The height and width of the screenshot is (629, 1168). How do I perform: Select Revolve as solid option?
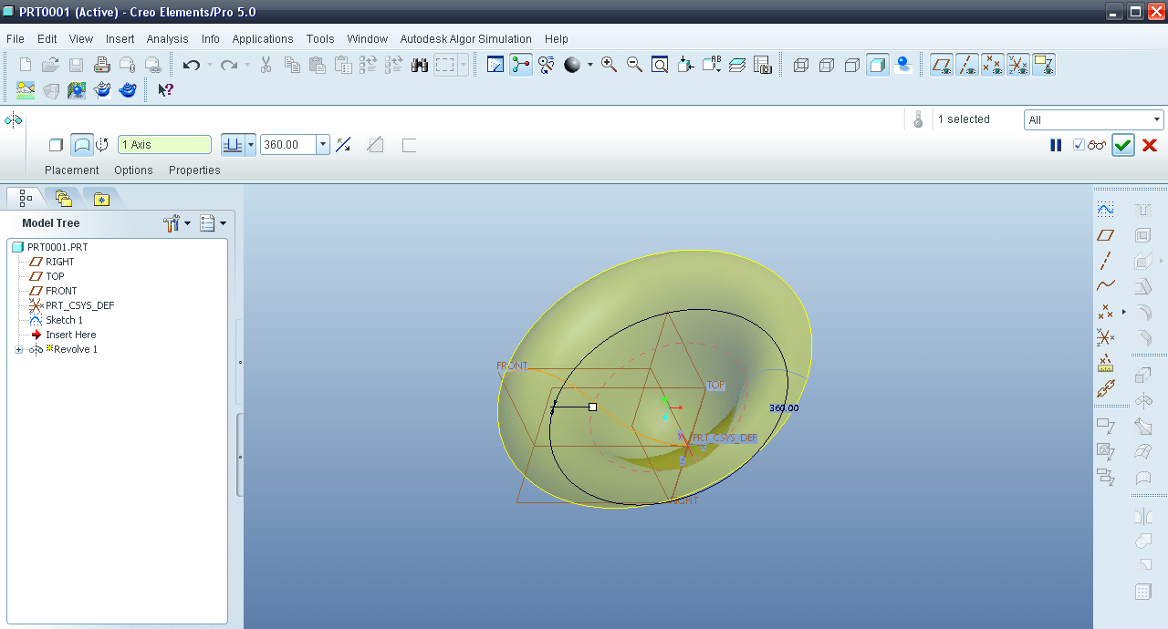56,145
